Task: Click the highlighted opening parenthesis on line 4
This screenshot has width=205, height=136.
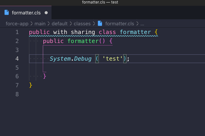Action: pyautogui.click(x=97, y=59)
